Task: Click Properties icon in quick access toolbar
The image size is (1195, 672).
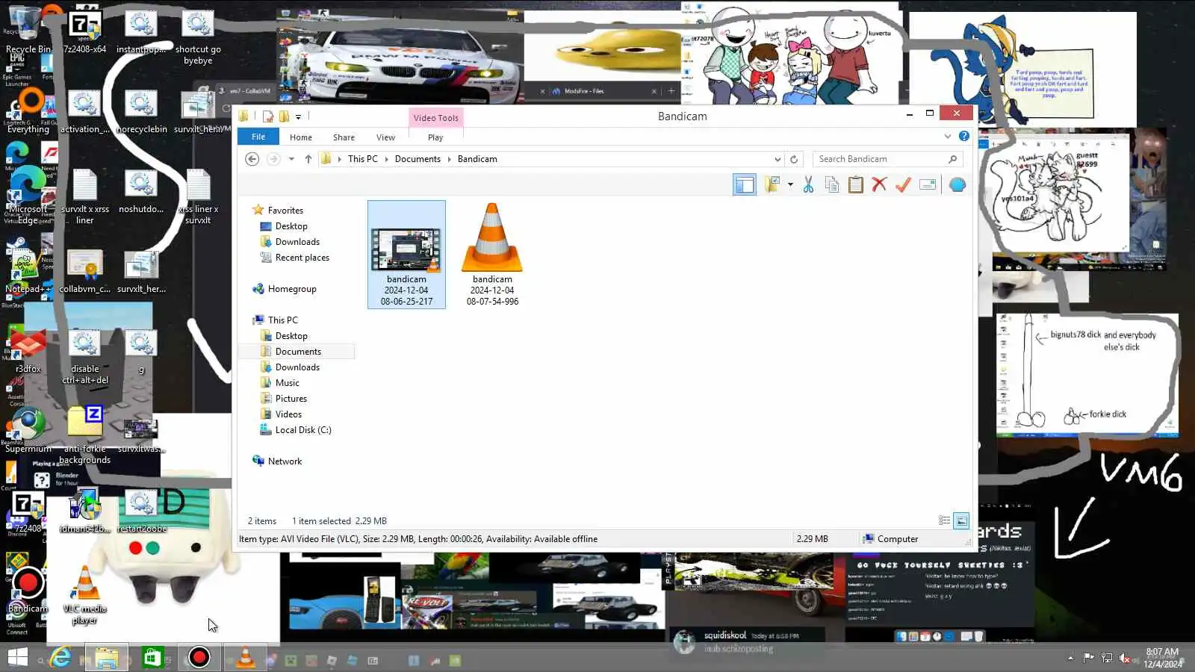Action: [x=268, y=116]
